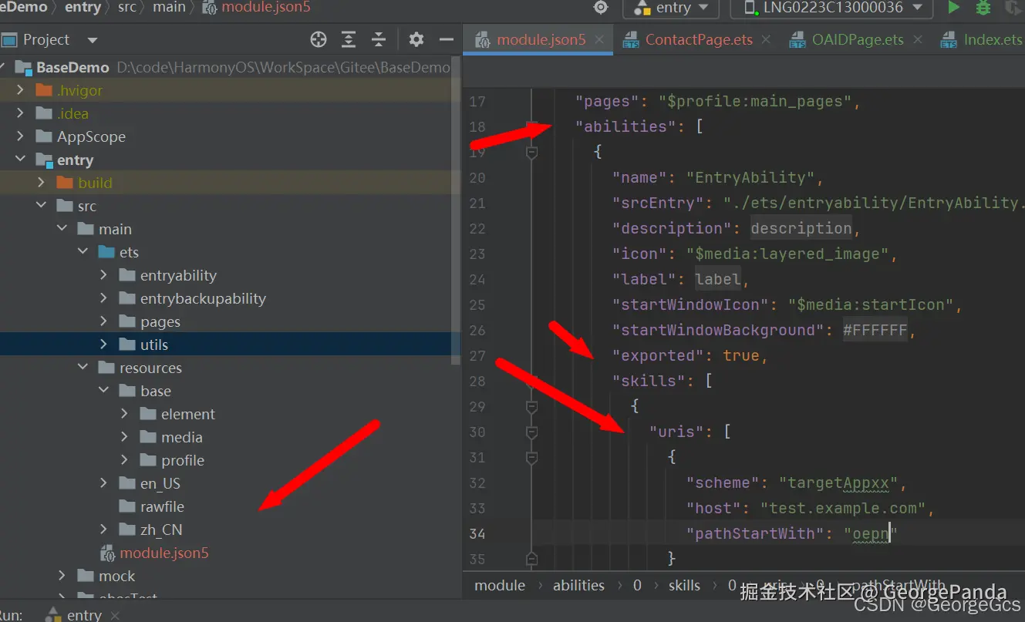Screen dimensions: 1025x622
Task: Select the rawfile folder
Action: [x=161, y=506]
